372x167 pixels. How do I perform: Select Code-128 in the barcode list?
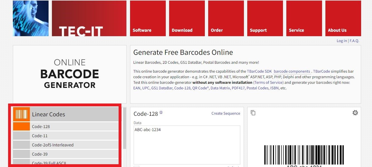coord(66,127)
